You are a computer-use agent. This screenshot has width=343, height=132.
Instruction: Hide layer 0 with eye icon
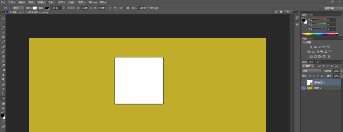[304, 88]
